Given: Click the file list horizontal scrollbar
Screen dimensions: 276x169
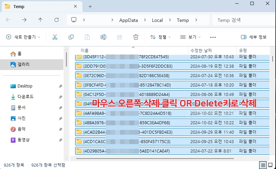Looking at the screenshot, I should pyautogui.click(x=155, y=159).
